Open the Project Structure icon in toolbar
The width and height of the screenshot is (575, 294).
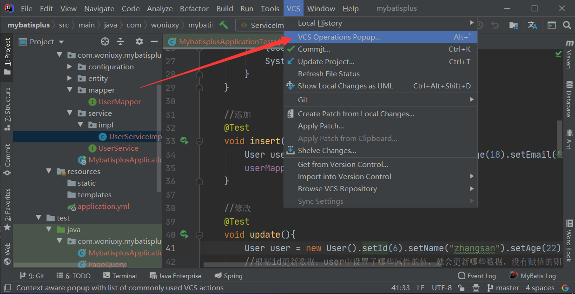coord(514,25)
